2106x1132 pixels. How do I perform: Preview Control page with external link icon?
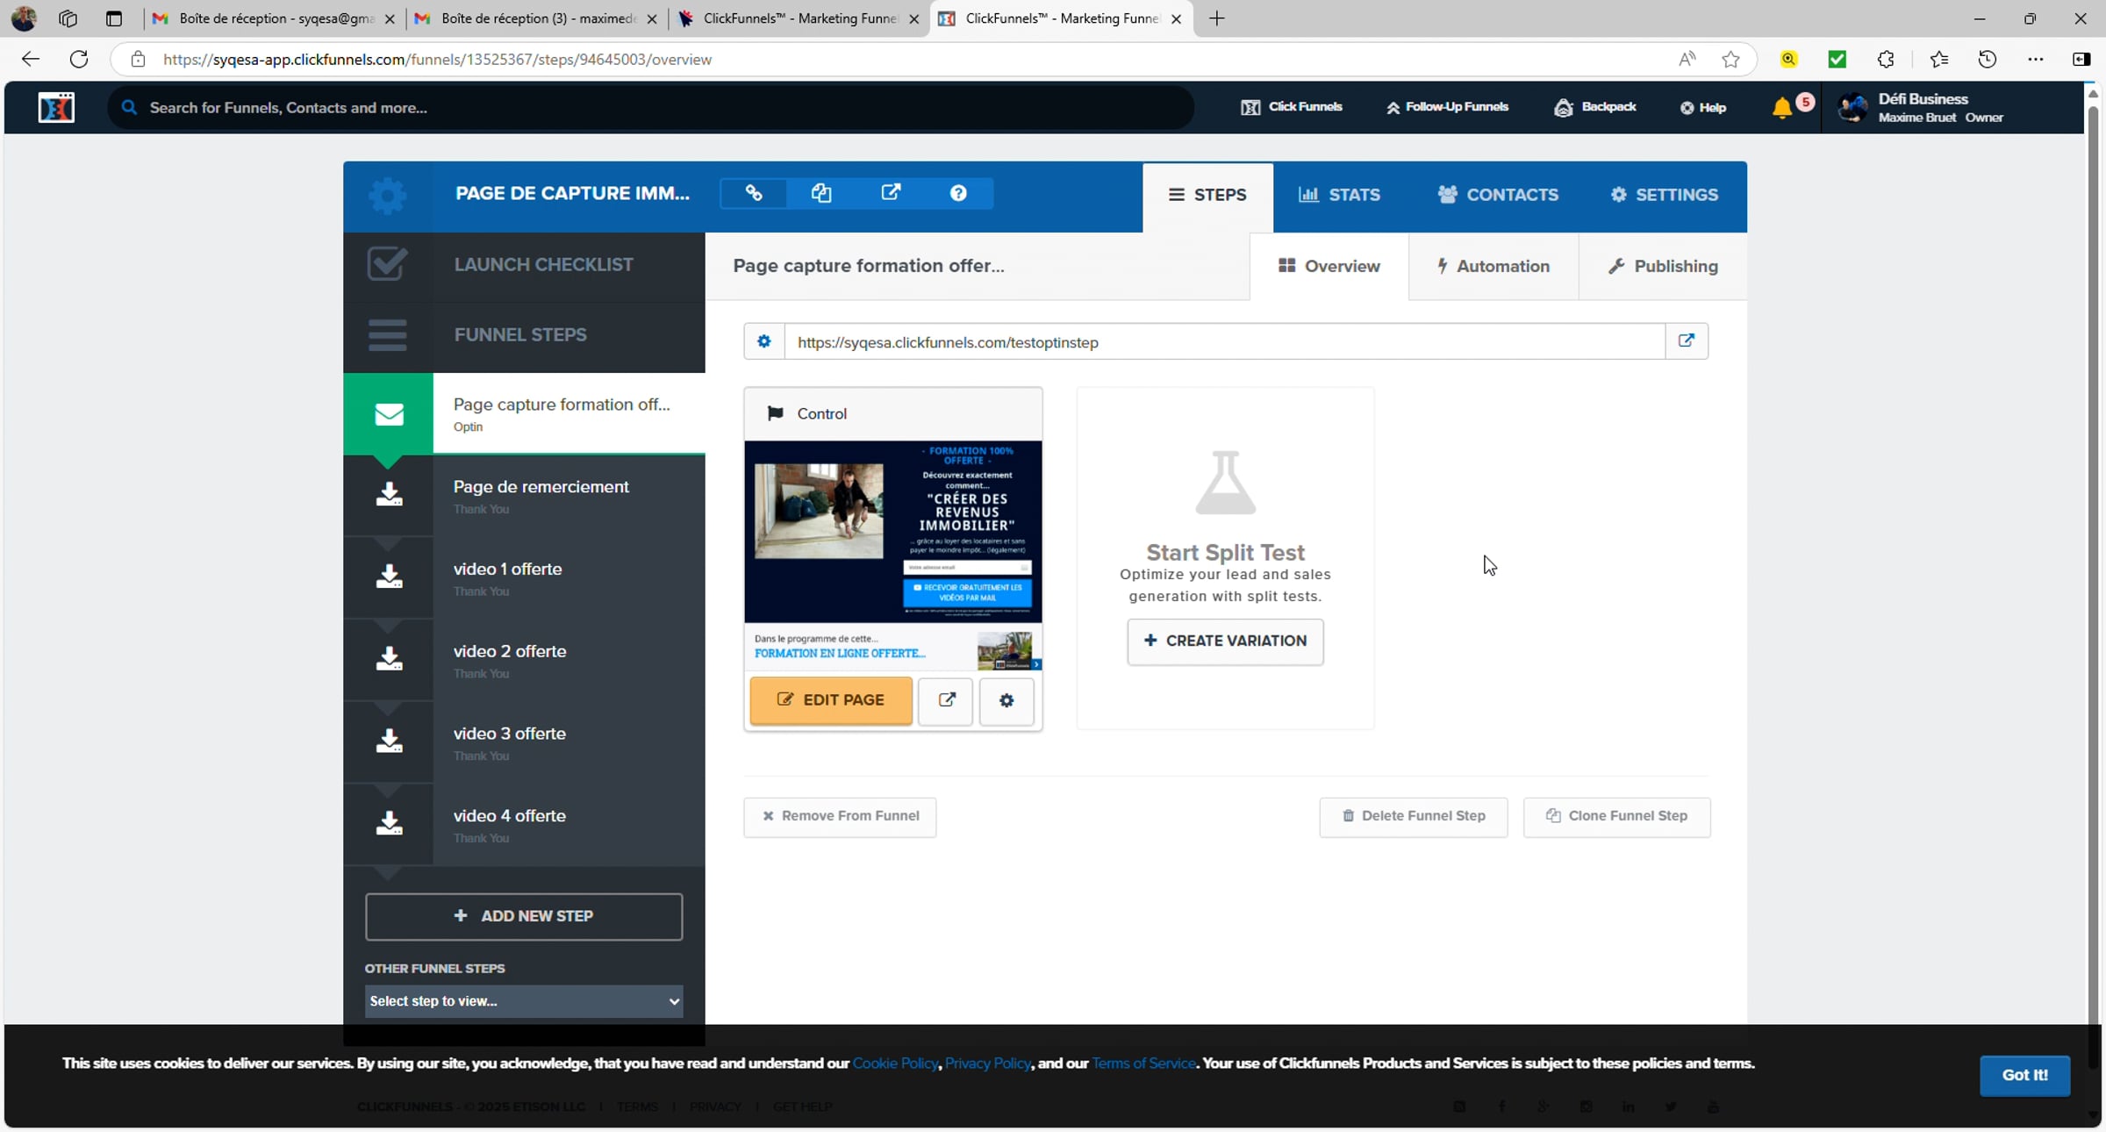946,700
